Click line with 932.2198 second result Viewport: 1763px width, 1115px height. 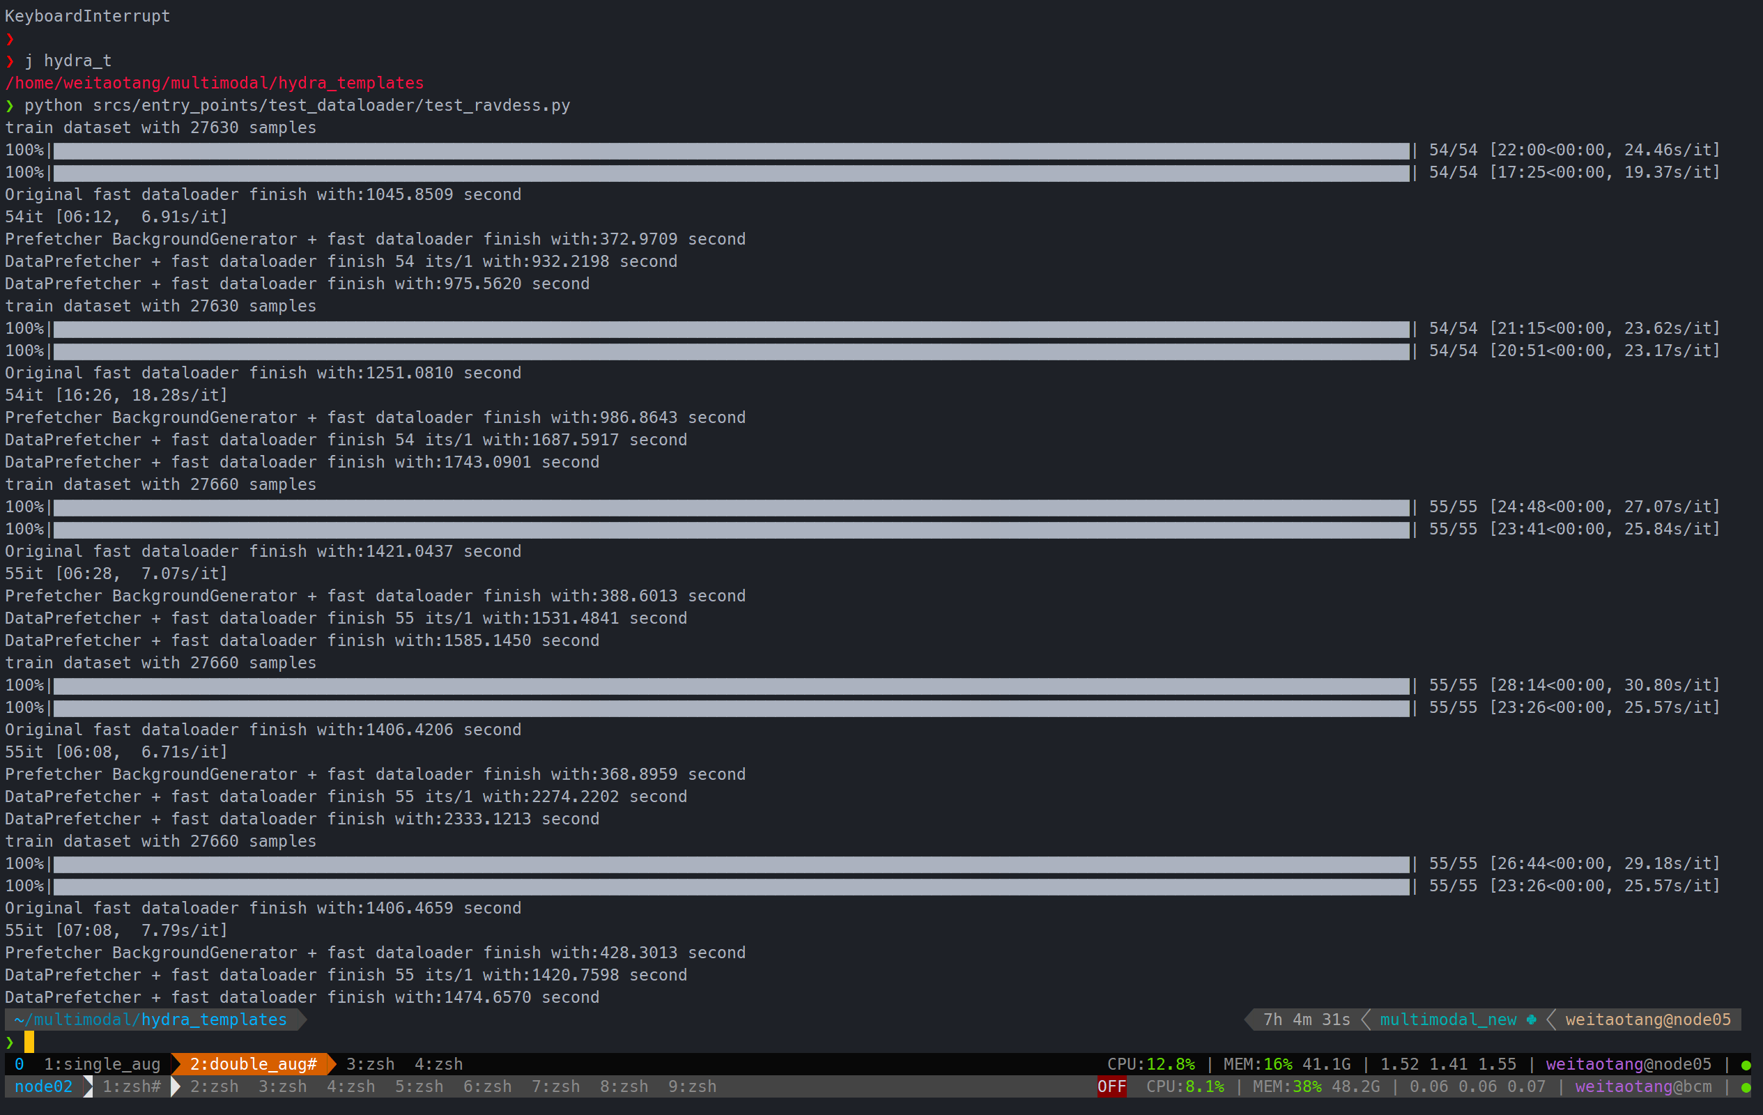click(341, 261)
